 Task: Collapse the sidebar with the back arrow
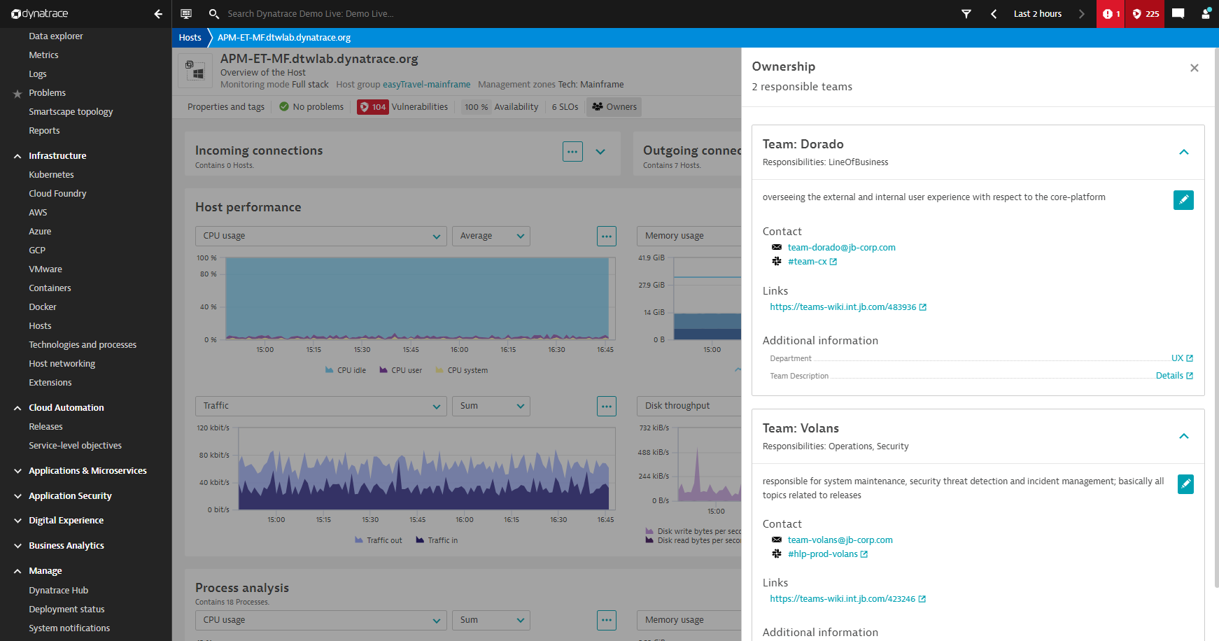click(158, 14)
